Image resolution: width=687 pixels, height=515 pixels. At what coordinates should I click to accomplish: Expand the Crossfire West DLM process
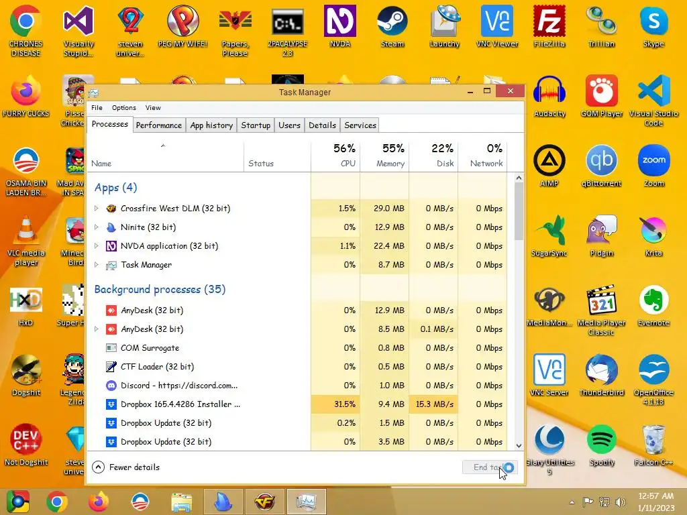click(97, 209)
